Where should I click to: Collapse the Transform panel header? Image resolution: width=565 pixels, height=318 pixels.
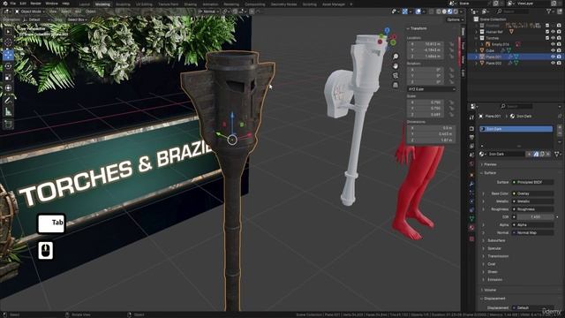point(418,28)
